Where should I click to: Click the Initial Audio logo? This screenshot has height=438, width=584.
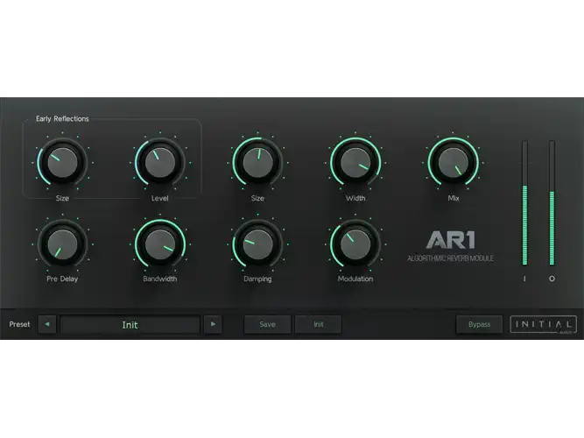544,324
